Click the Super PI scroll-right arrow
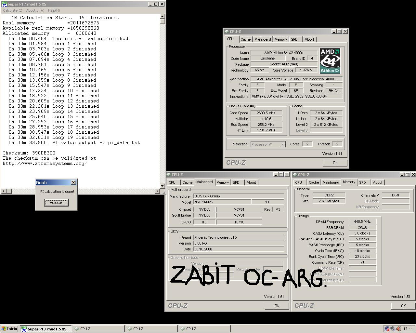Screen dimensions: 416x333 [158, 191]
